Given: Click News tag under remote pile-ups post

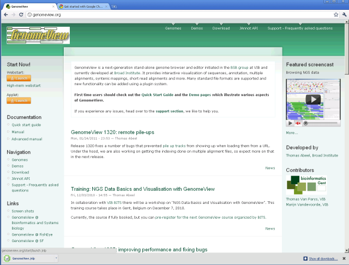Looking at the screenshot, I should pyautogui.click(x=270, y=168).
